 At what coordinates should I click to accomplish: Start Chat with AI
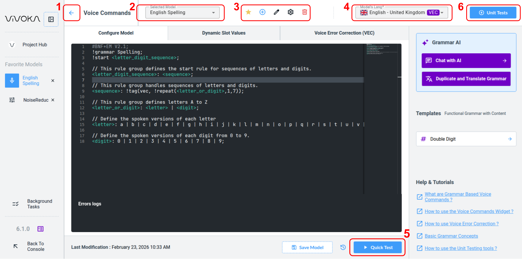click(466, 60)
